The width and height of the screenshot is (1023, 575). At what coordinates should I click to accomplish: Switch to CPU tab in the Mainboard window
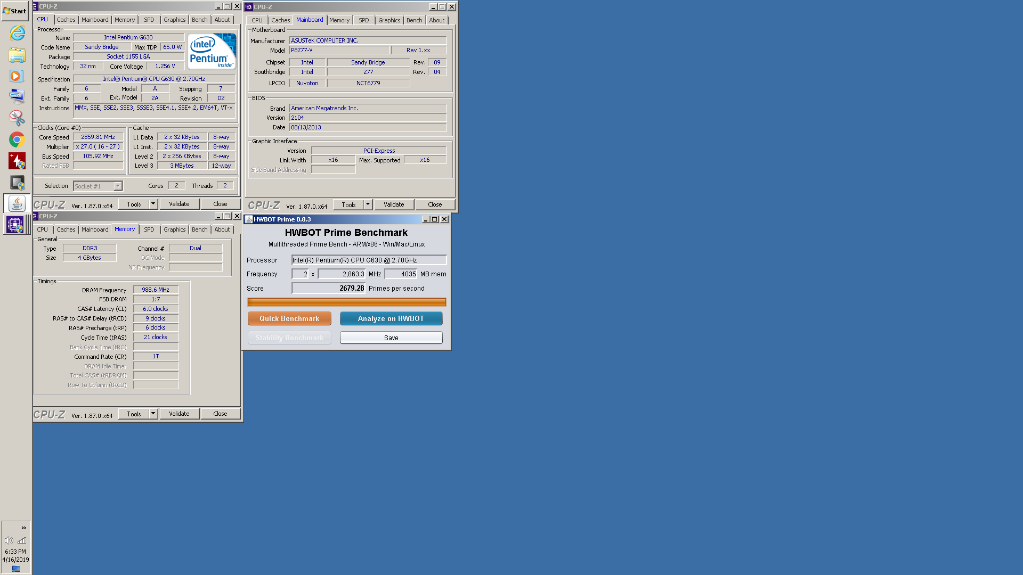(257, 20)
